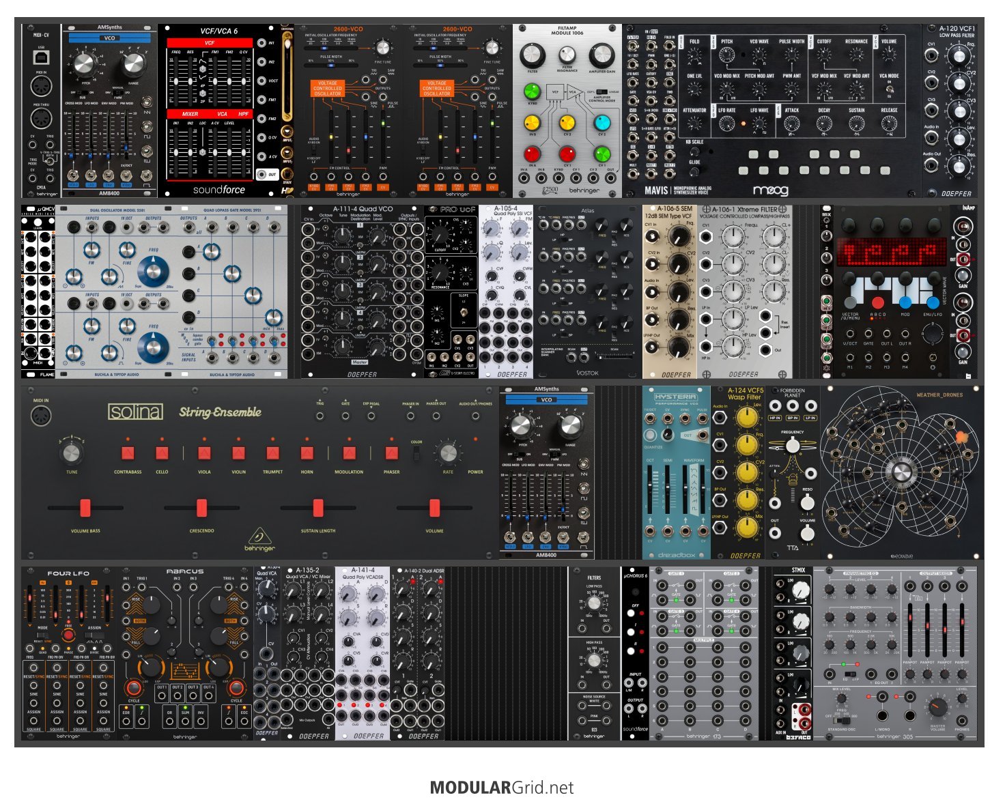Click the large center knob on Weather Drones

pyautogui.click(x=901, y=472)
